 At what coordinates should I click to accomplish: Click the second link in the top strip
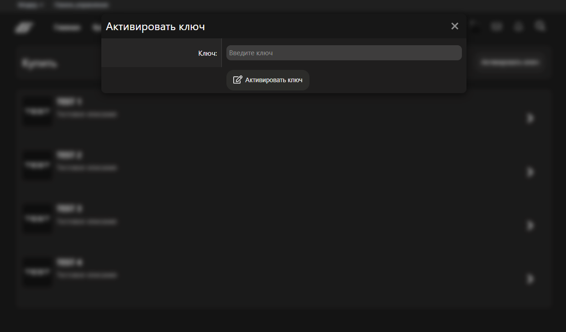pos(81,5)
